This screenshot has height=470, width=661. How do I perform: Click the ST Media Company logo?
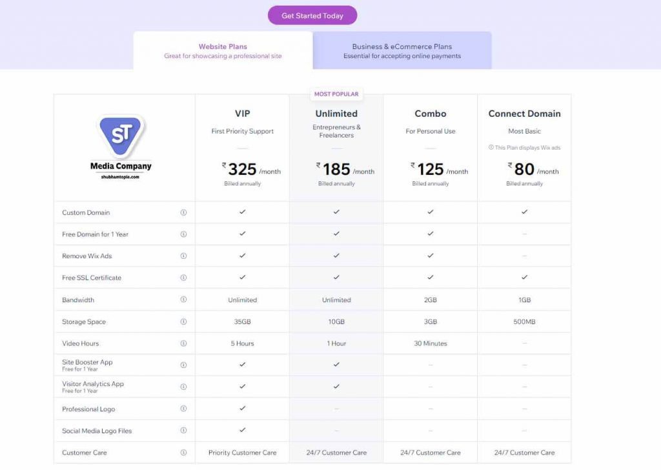click(121, 147)
